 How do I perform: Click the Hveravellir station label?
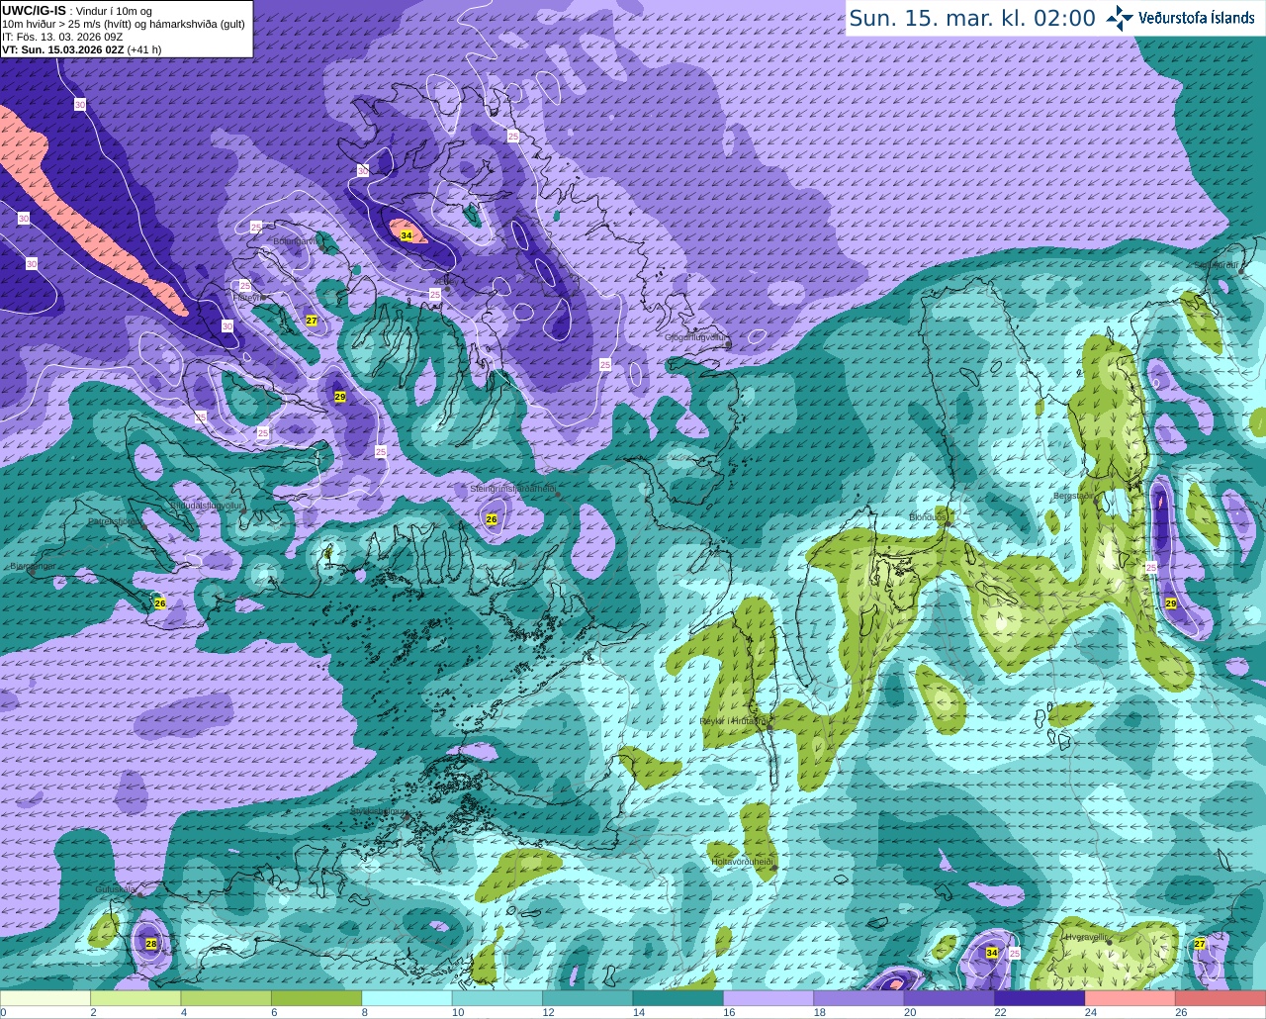(1086, 937)
